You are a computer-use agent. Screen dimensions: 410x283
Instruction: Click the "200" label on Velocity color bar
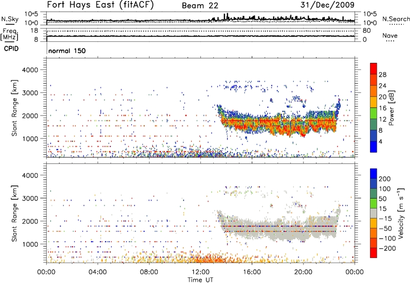pos(385,179)
